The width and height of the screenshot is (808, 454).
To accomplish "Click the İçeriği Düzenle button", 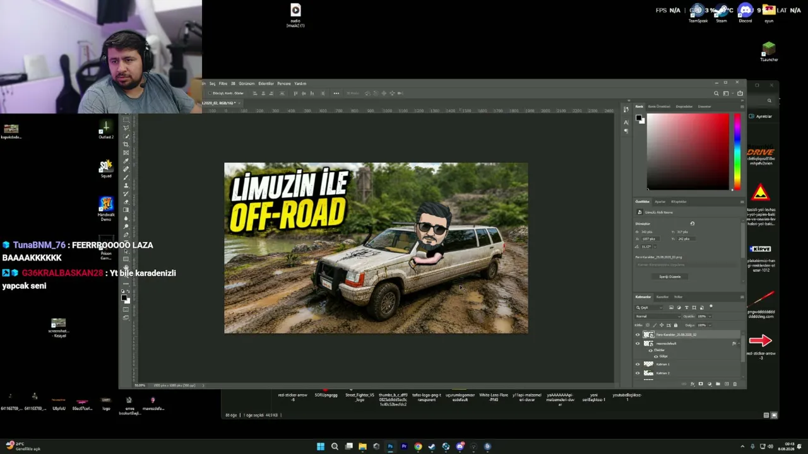I will 670,277.
